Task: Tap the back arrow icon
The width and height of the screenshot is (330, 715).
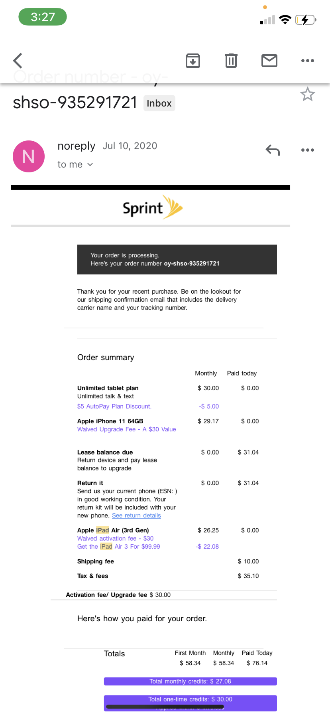Action: pos(18,61)
